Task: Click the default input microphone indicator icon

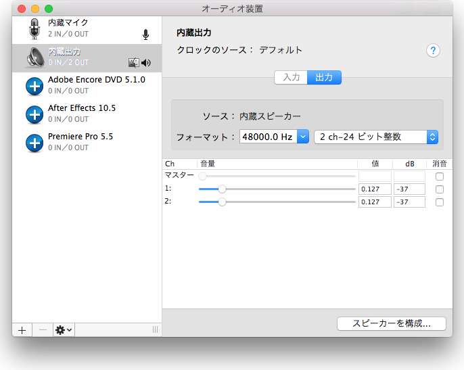Action: click(x=145, y=34)
